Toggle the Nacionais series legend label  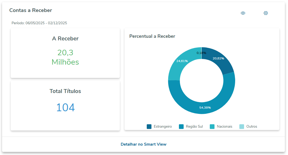[224, 127]
